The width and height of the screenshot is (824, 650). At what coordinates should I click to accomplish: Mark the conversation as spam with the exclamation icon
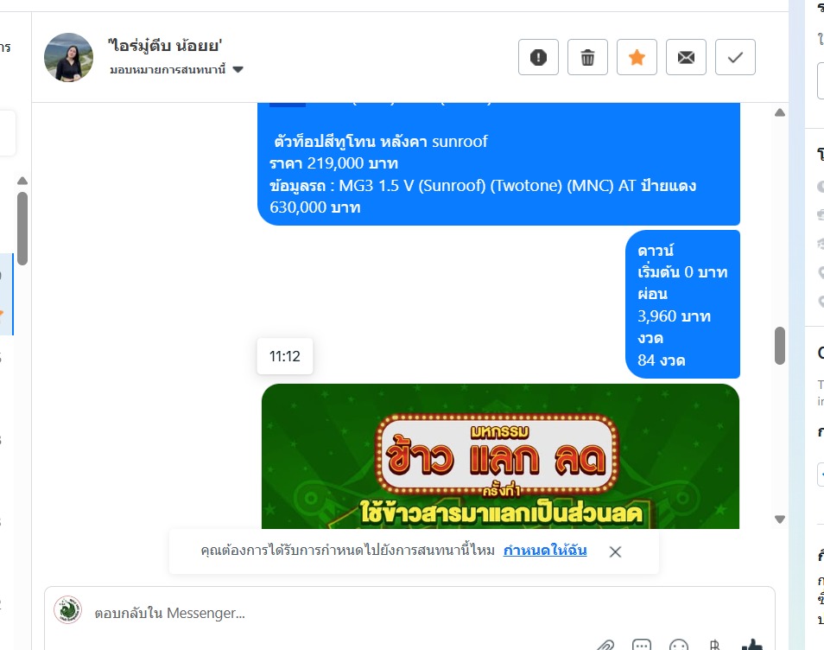[x=538, y=57]
